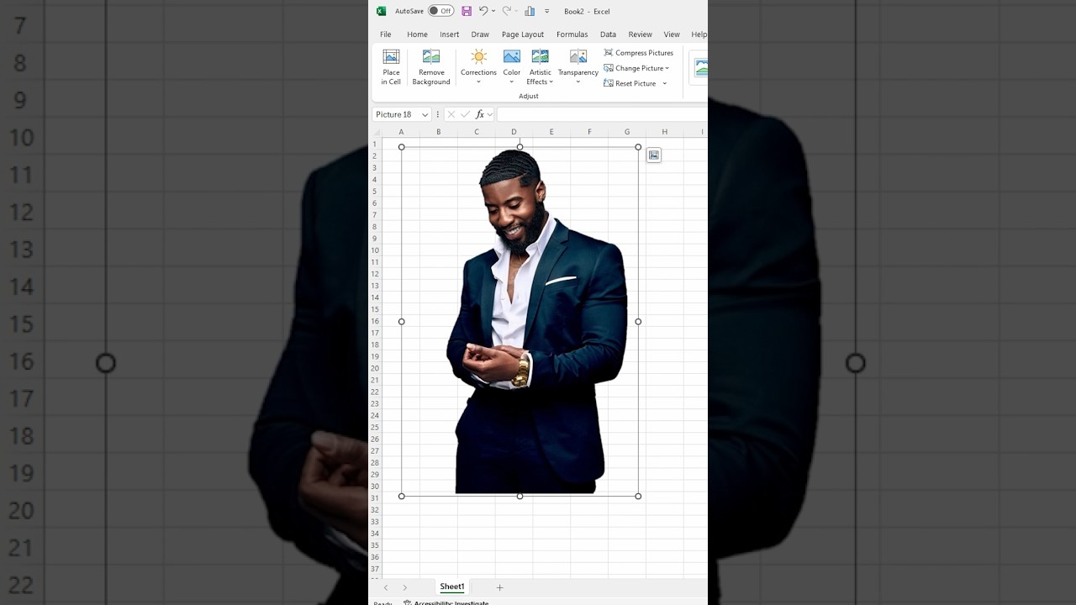This screenshot has height=605, width=1076.
Task: Click Compress Pictures
Action: (x=639, y=53)
